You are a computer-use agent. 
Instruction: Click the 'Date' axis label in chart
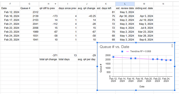pyautogui.click(x=142, y=87)
